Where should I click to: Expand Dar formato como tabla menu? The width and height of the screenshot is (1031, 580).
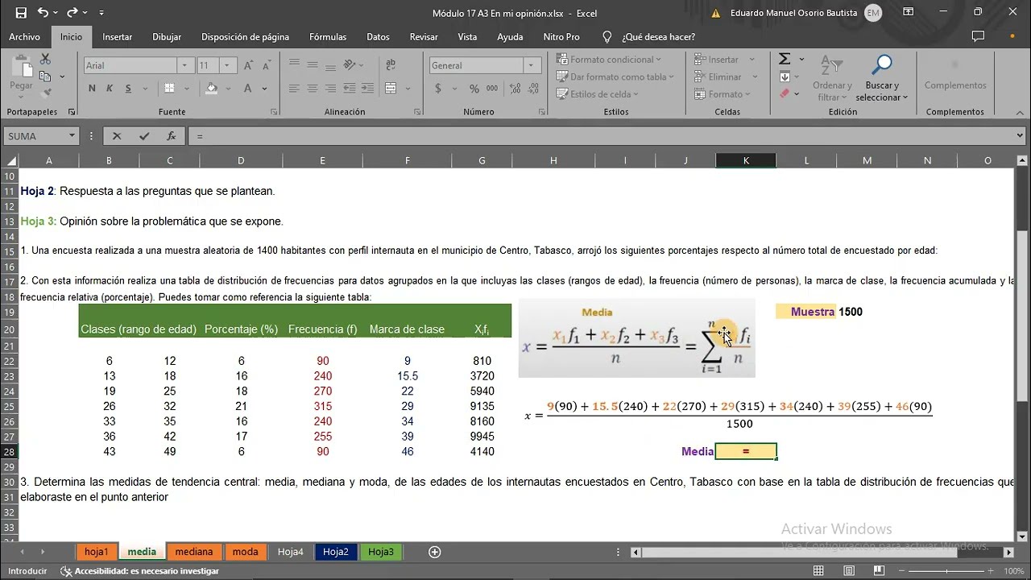click(x=616, y=77)
